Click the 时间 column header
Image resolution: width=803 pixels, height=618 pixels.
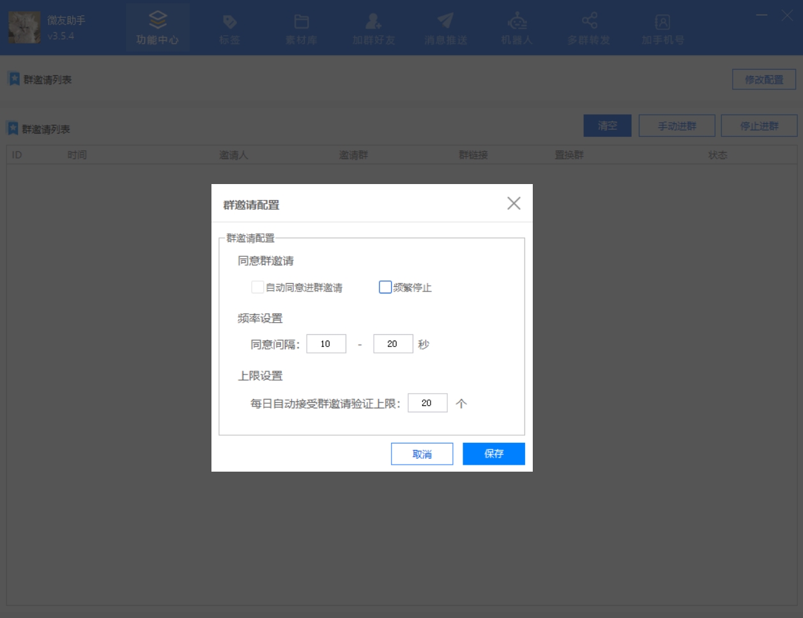coord(77,155)
